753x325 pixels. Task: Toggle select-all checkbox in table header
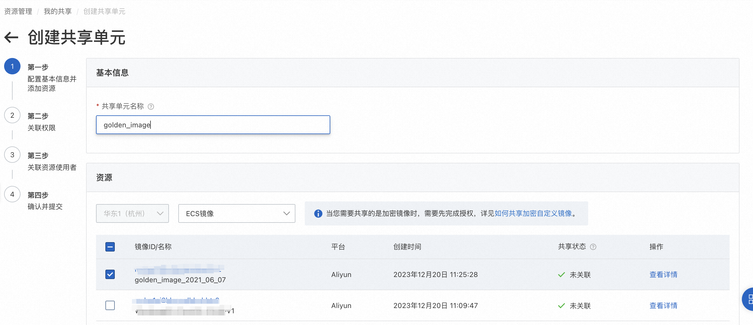point(110,247)
